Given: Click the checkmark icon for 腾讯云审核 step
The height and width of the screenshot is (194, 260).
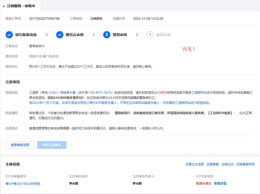Looking at the screenshot, I should point(60,35).
